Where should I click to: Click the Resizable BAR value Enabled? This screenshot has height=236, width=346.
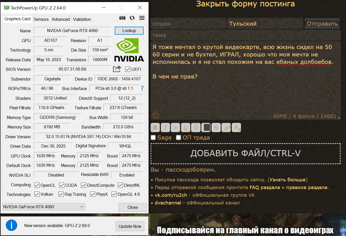coord(127,175)
